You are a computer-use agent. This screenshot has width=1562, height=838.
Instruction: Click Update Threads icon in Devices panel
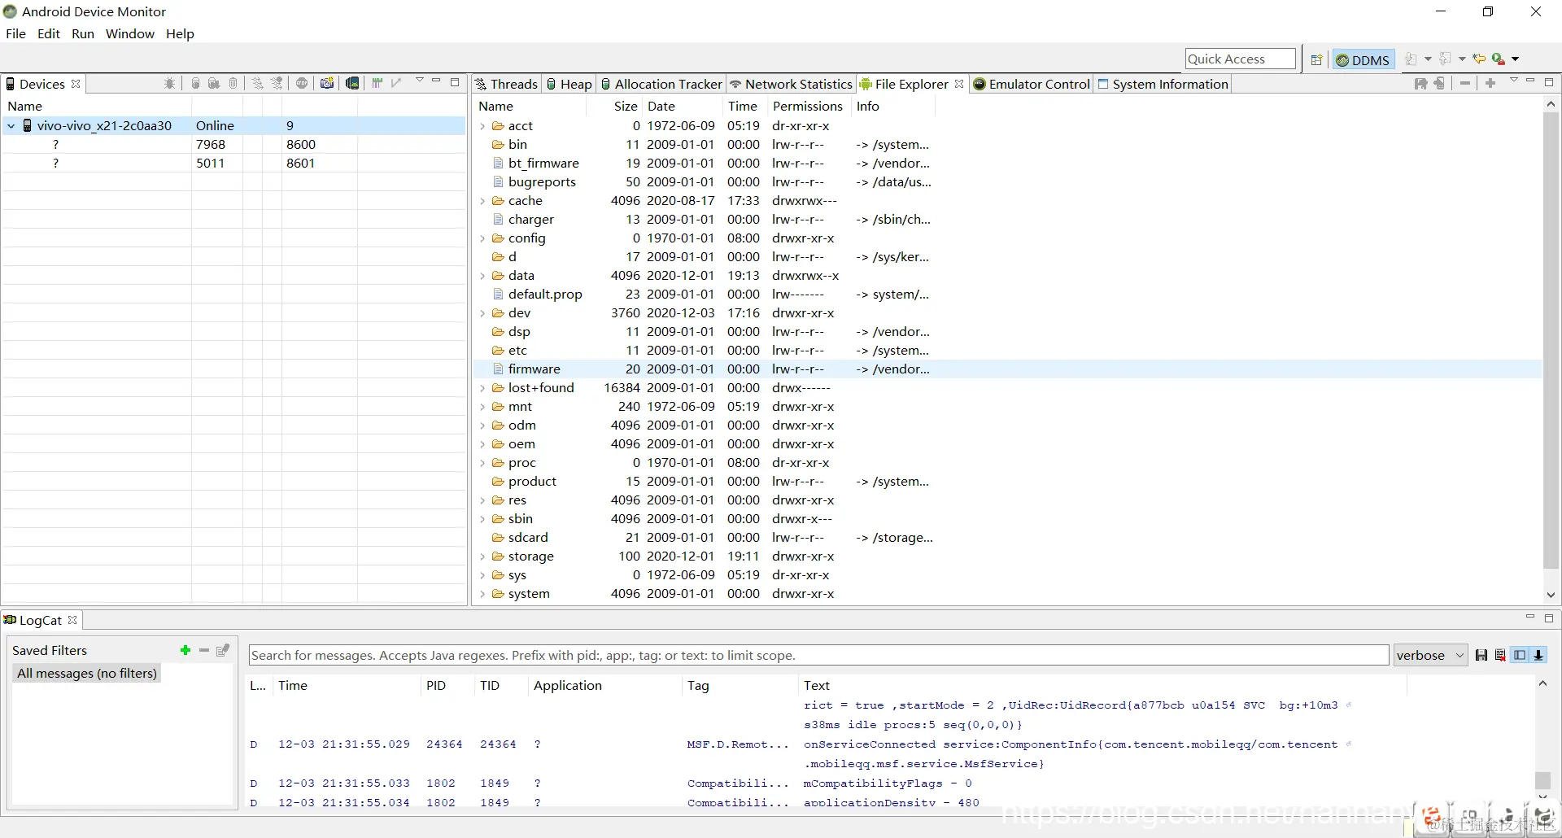258,84
